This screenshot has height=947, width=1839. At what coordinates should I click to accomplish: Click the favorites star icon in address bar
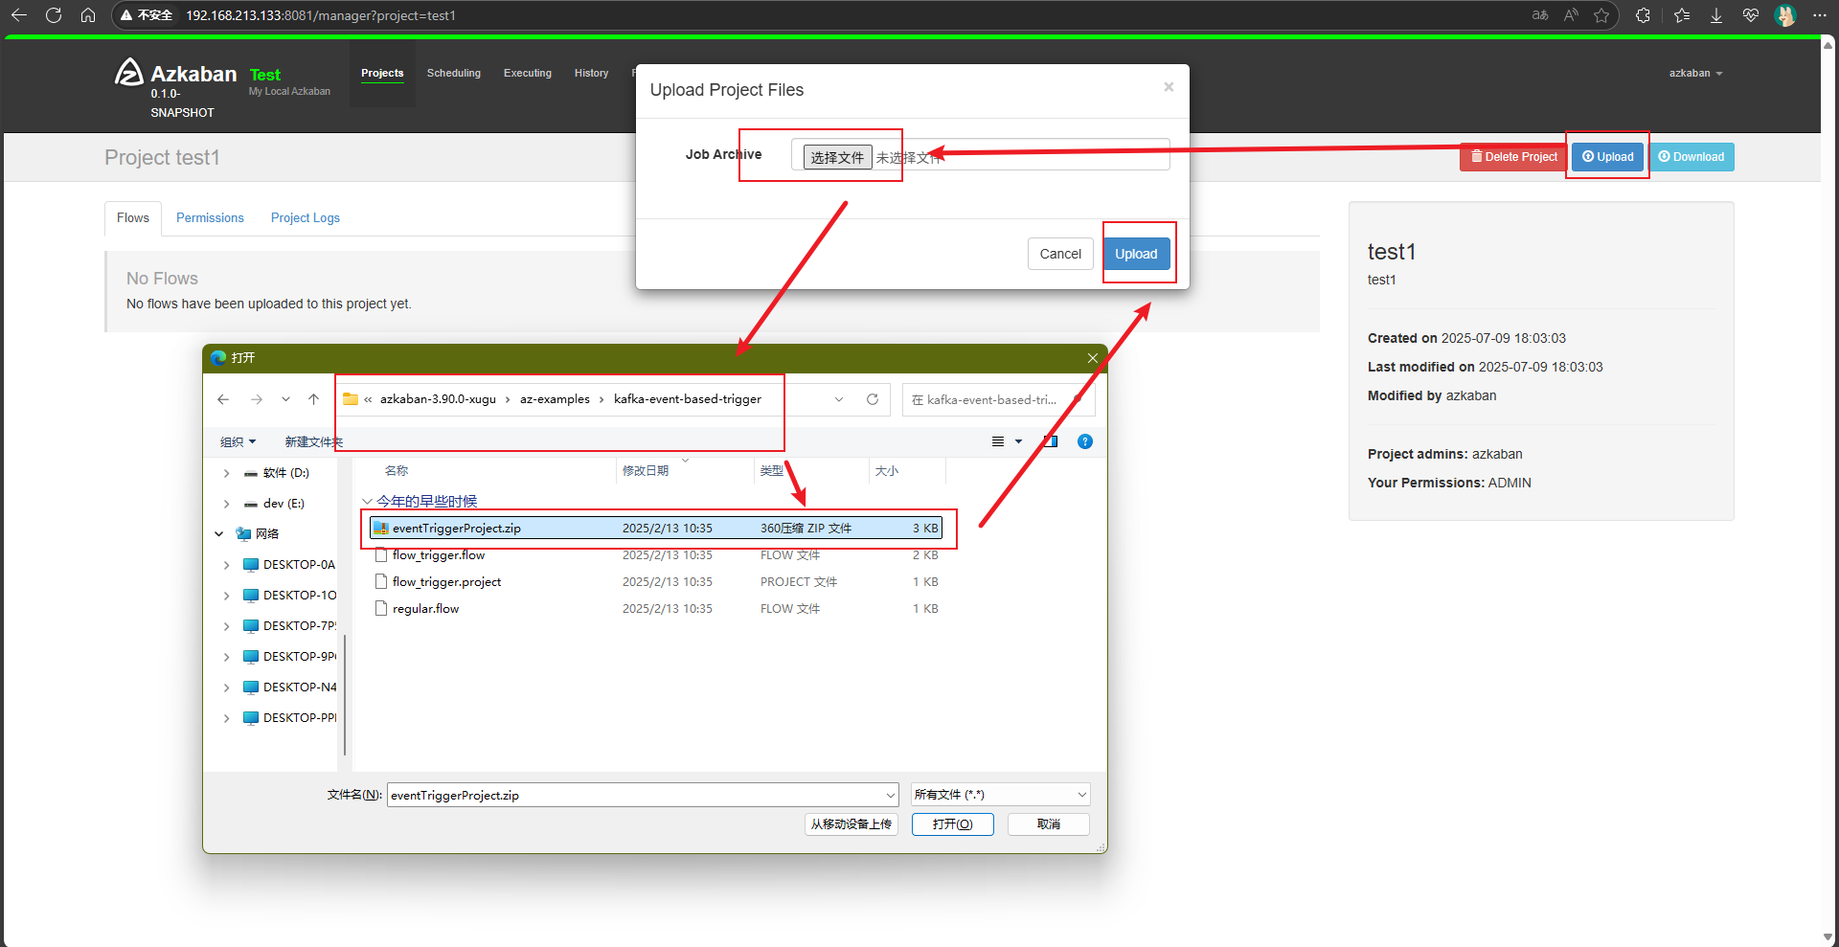1601,15
